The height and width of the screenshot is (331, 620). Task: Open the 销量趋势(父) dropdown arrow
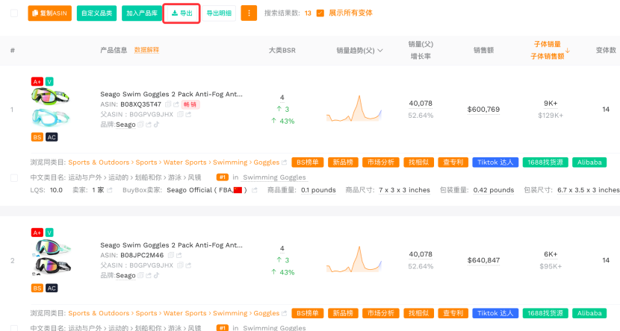(x=380, y=51)
